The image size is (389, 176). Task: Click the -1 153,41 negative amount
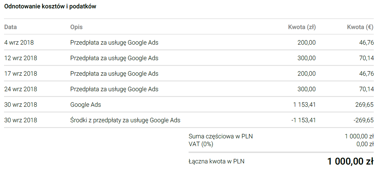click(303, 120)
